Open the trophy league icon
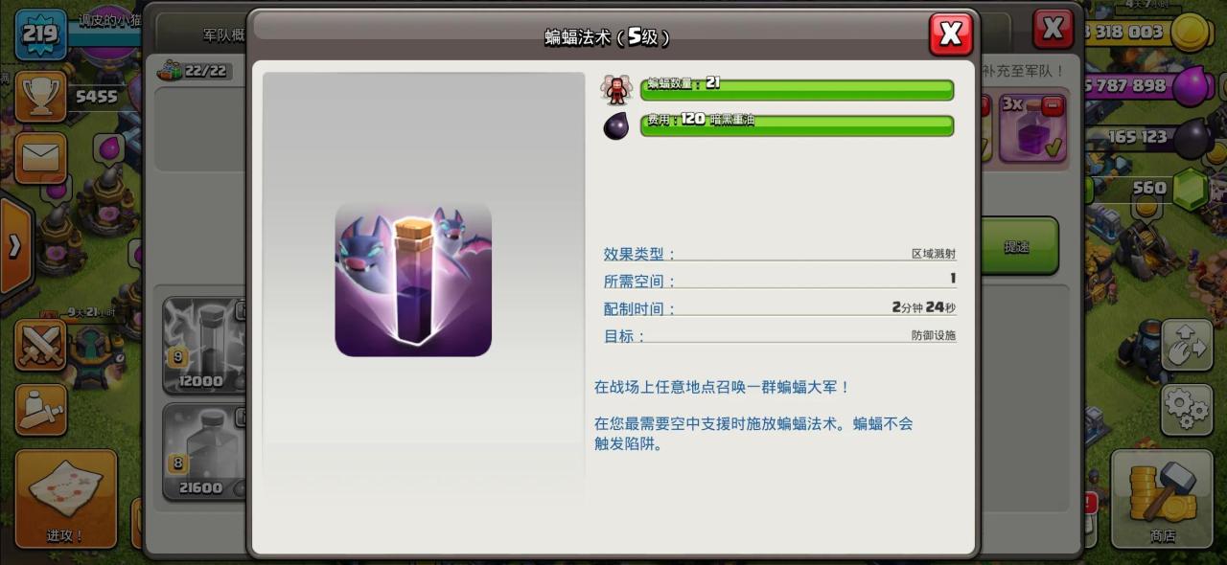The height and width of the screenshot is (565, 1227). pyautogui.click(x=40, y=96)
